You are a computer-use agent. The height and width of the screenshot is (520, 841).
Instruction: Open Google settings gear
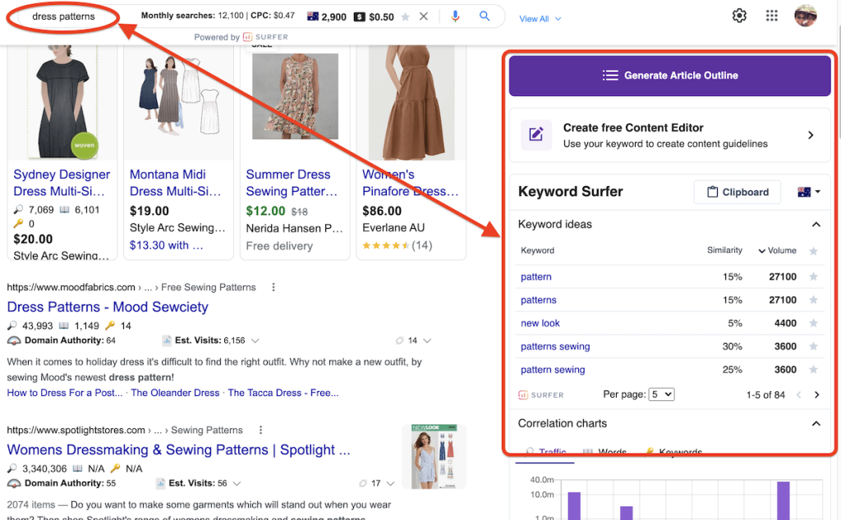click(x=739, y=16)
